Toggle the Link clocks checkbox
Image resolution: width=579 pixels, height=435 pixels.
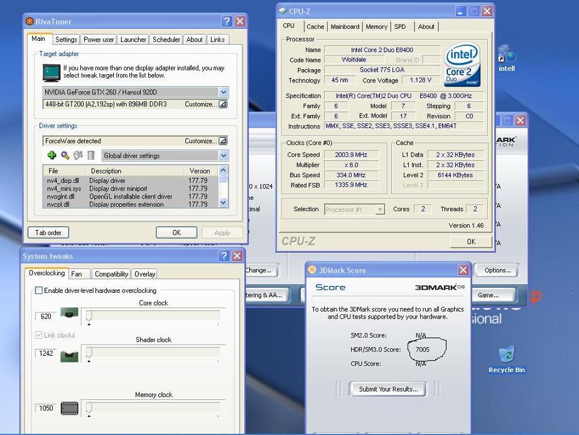point(39,335)
